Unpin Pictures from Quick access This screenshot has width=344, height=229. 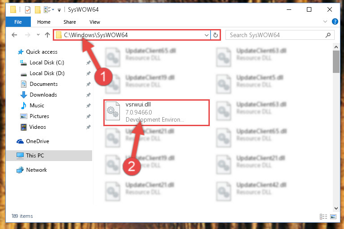coord(89,116)
